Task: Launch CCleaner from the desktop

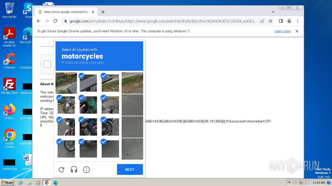Action: [9, 61]
